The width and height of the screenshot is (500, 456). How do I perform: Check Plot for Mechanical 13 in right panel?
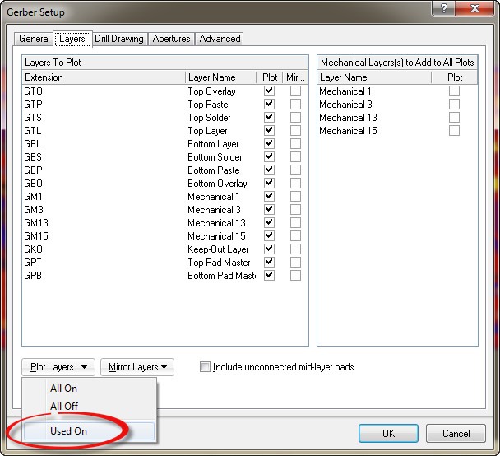(454, 118)
